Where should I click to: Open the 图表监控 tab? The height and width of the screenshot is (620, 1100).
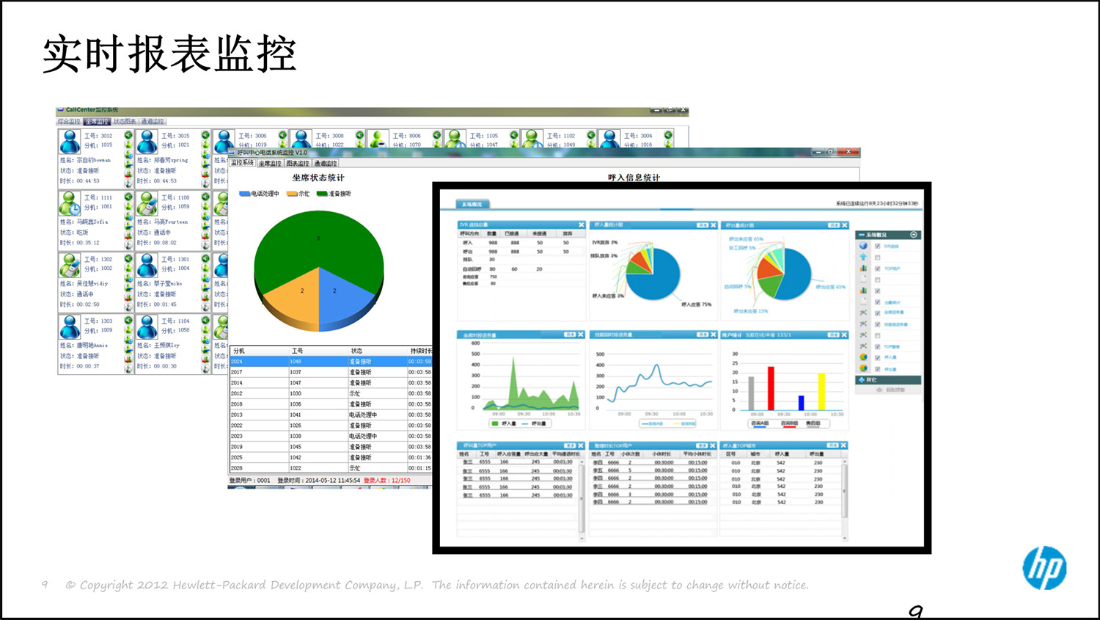(297, 164)
